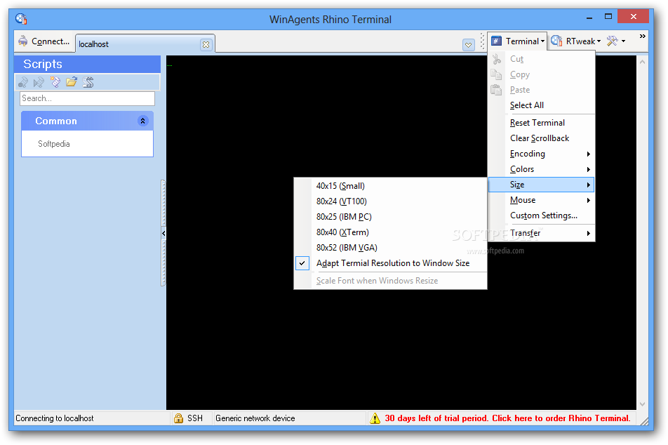The height and width of the screenshot is (445, 668).
Task: Click the Rhino Terminal app icon in title bar
Action: 21,19
